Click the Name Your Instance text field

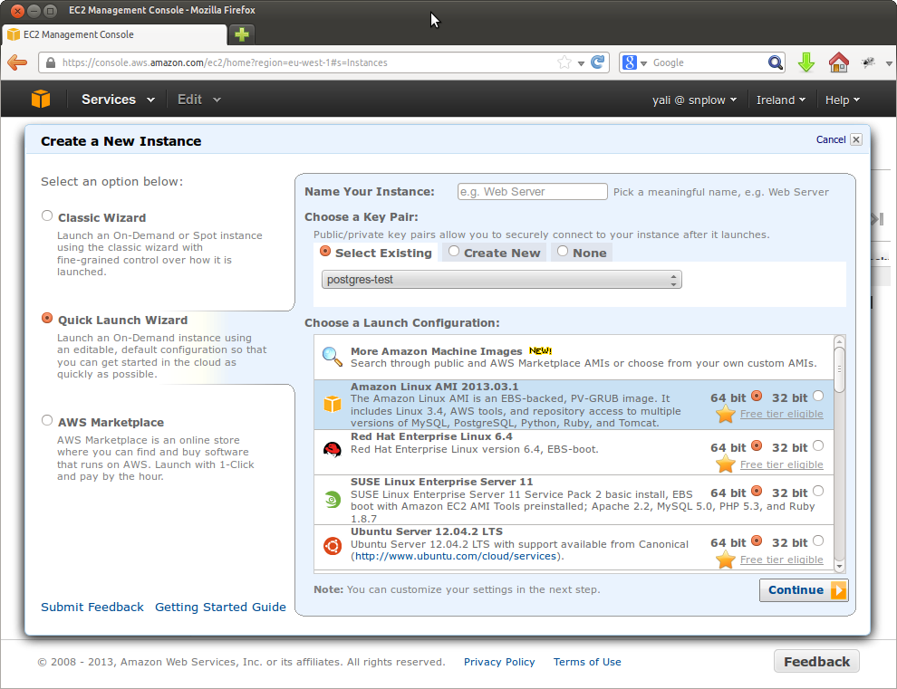click(532, 191)
